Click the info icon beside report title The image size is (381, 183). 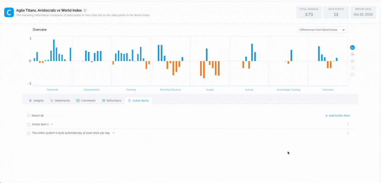85,11
